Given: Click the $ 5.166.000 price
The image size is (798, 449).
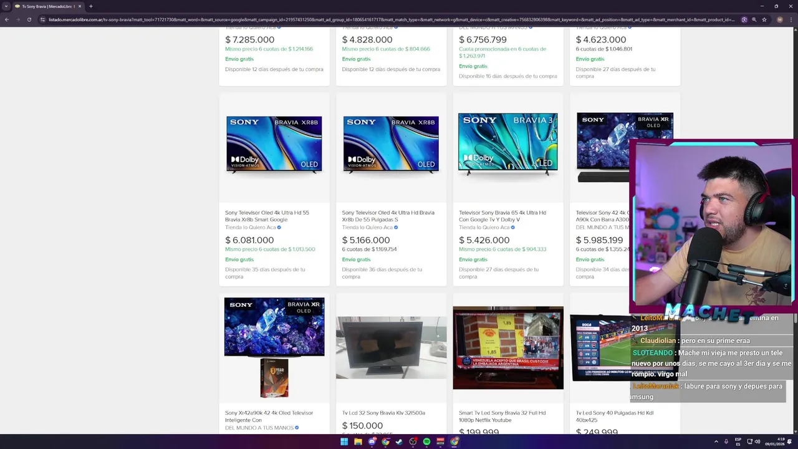Looking at the screenshot, I should pos(366,240).
